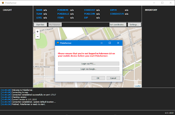
Task: Click the EXP stat label
Action: [x=86, y=18]
